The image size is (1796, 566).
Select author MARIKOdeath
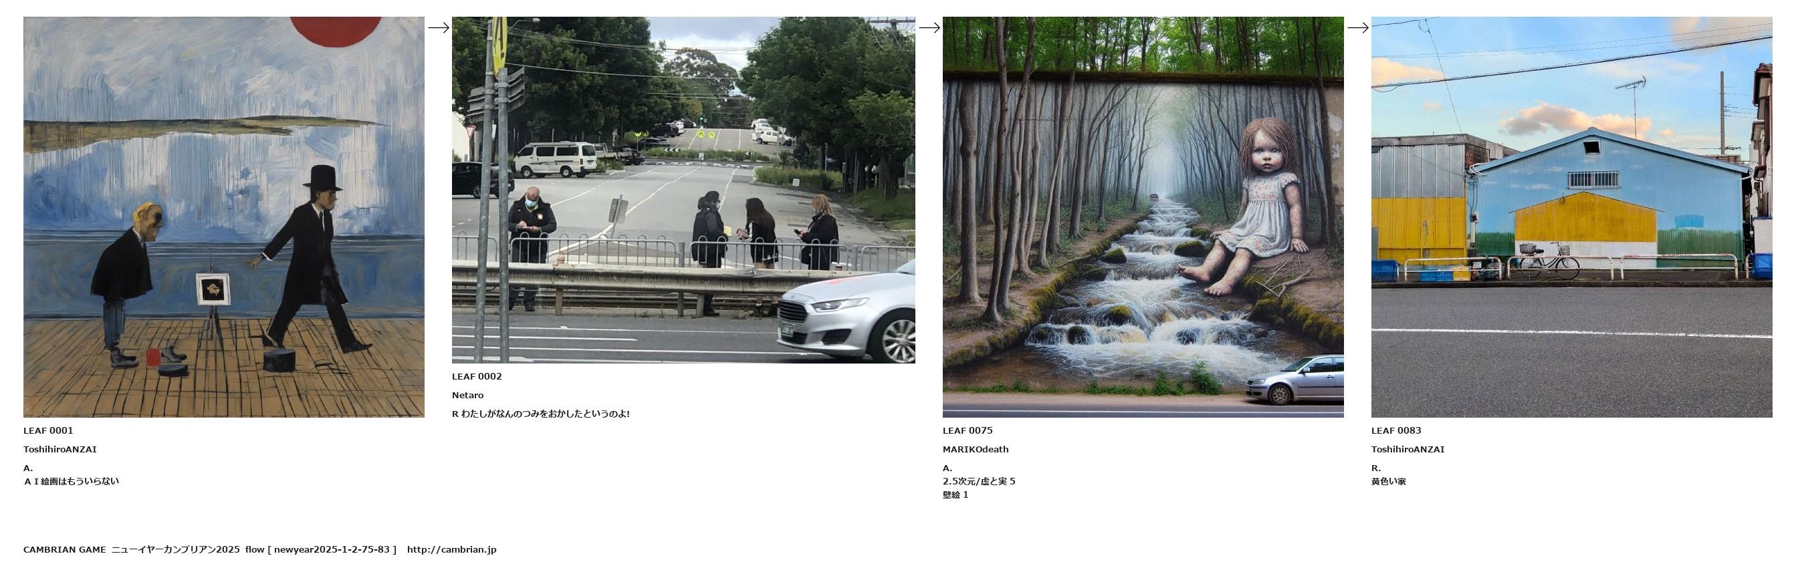(x=976, y=450)
